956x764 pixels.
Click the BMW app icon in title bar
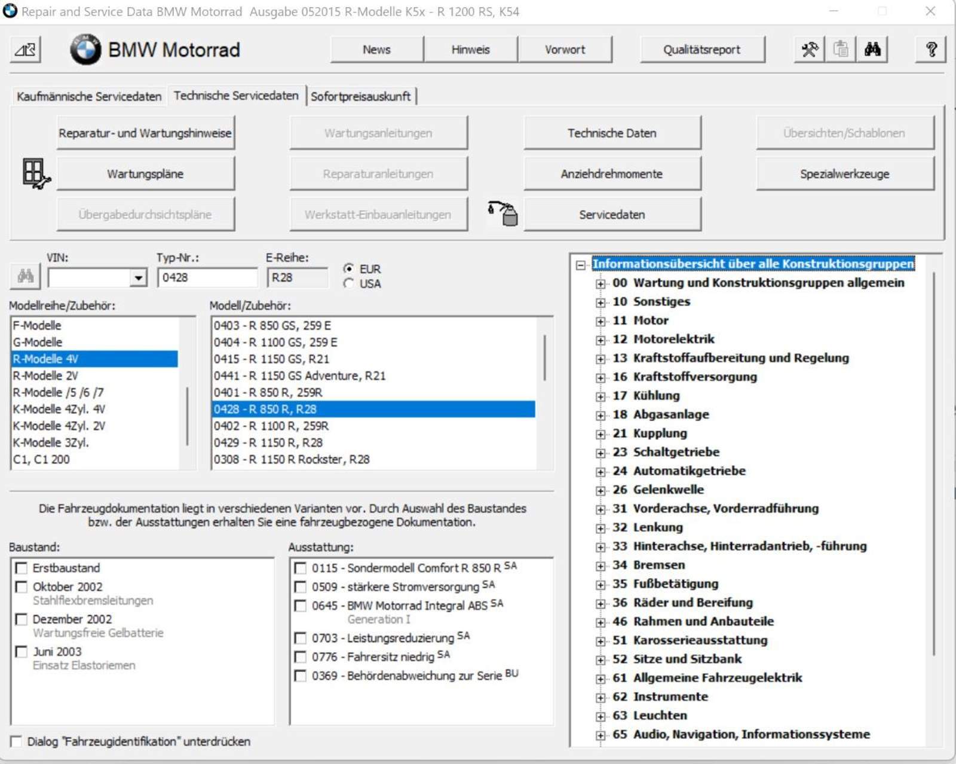click(10, 11)
